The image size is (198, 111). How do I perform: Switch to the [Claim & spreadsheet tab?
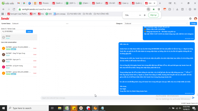[x=85, y=3]
